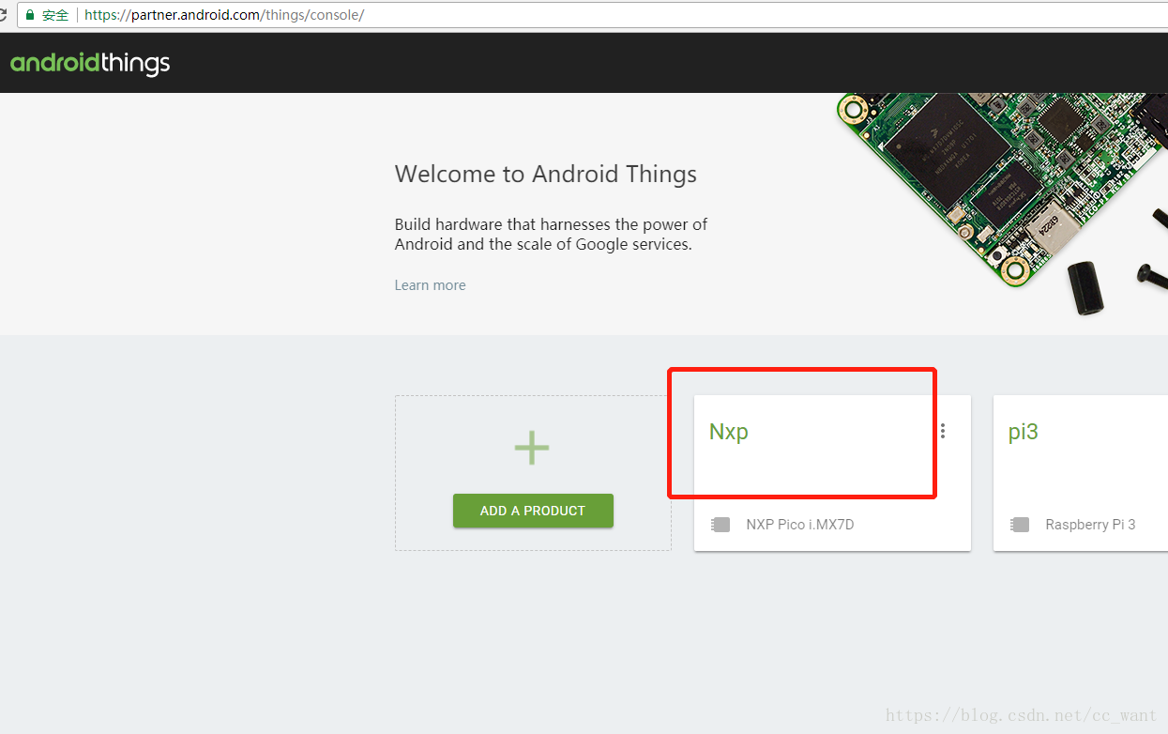This screenshot has width=1168, height=734.
Task: Click the 'Build hardware that harnesses' description text
Action: 551,235
